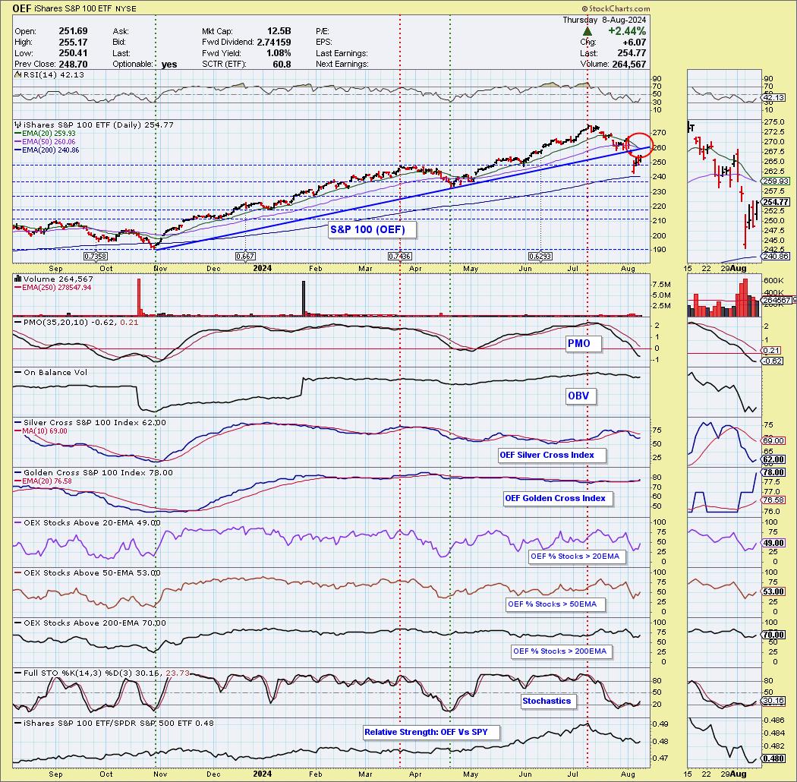The height and width of the screenshot is (782, 797).
Task: Click the volume bars icon beside Volume 264,567
Action: pyautogui.click(x=18, y=279)
